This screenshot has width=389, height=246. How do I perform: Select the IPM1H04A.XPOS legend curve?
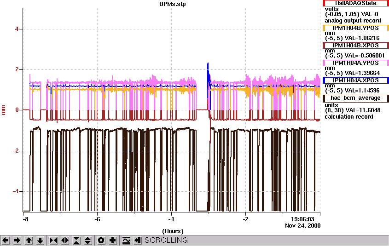(355, 80)
